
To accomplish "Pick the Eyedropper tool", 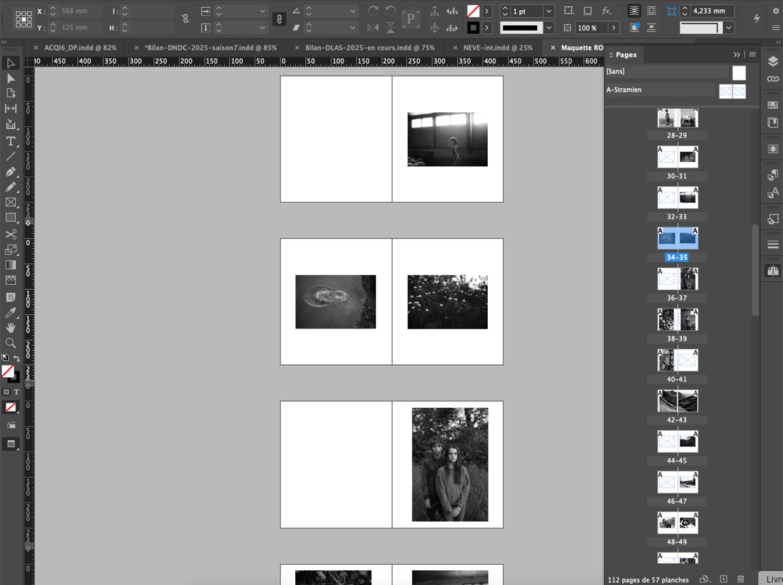I will pos(11,312).
